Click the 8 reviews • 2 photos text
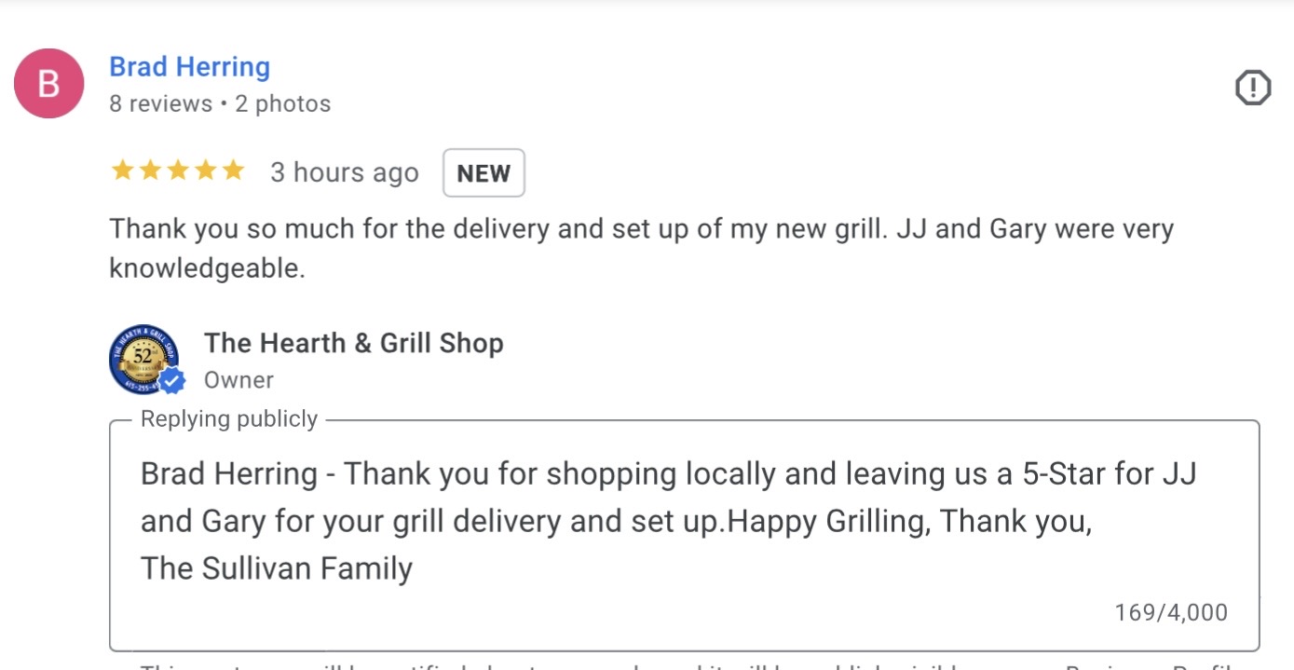Viewport: 1294px width, 670px height. pyautogui.click(x=220, y=103)
